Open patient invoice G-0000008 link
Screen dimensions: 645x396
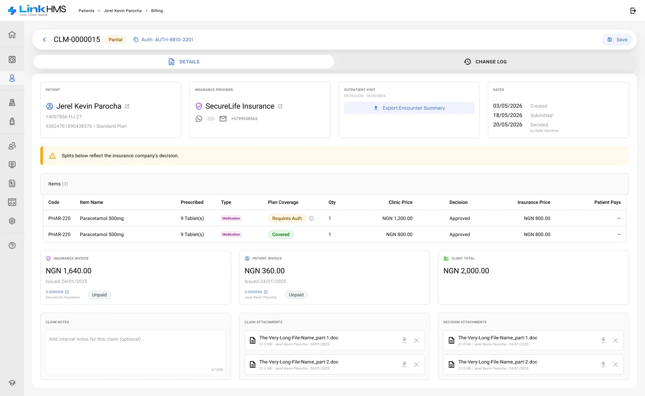(x=256, y=292)
